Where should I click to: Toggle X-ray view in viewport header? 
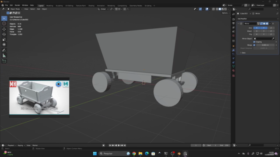pos(213,9)
